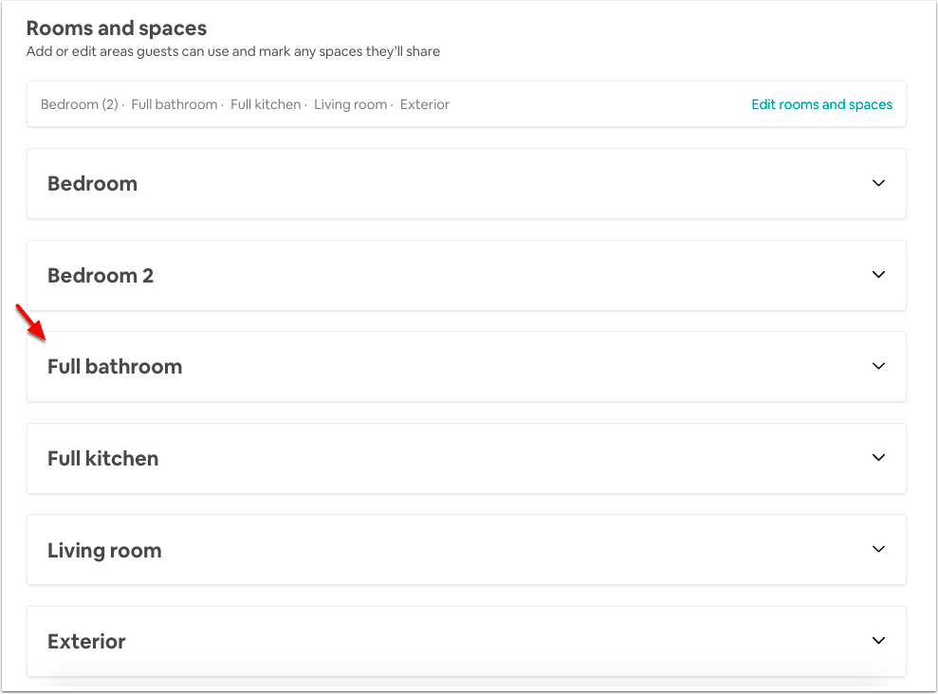
Task: Click the Full kitchen panel heading
Action: [x=102, y=459]
